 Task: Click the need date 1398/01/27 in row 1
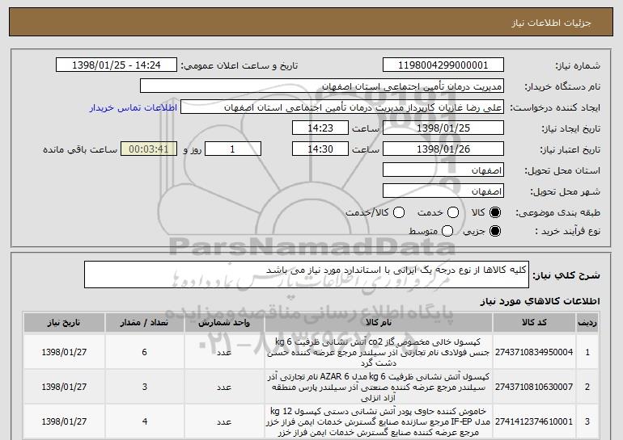[64, 352]
